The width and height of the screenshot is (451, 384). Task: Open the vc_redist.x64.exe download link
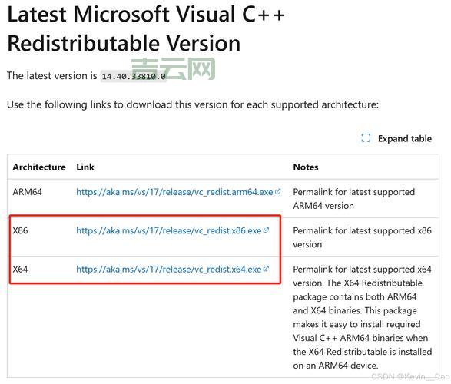pos(168,270)
